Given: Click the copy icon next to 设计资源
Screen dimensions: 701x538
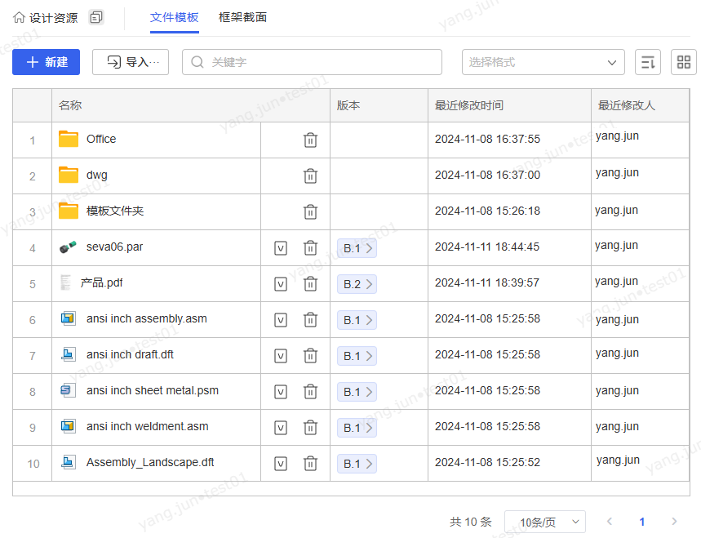Looking at the screenshot, I should [x=96, y=17].
